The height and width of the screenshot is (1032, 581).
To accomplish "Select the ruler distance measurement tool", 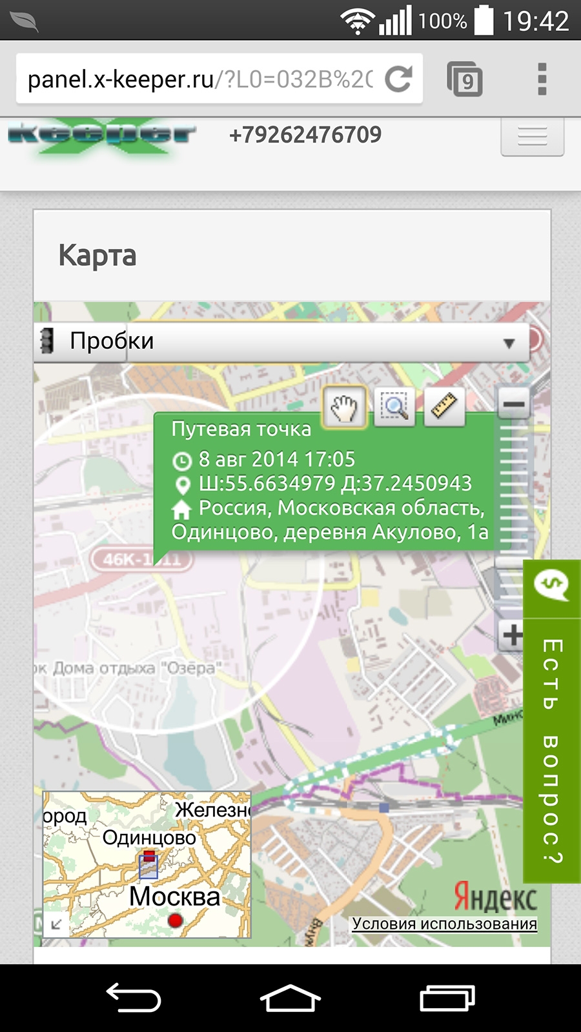I will pyautogui.click(x=444, y=407).
